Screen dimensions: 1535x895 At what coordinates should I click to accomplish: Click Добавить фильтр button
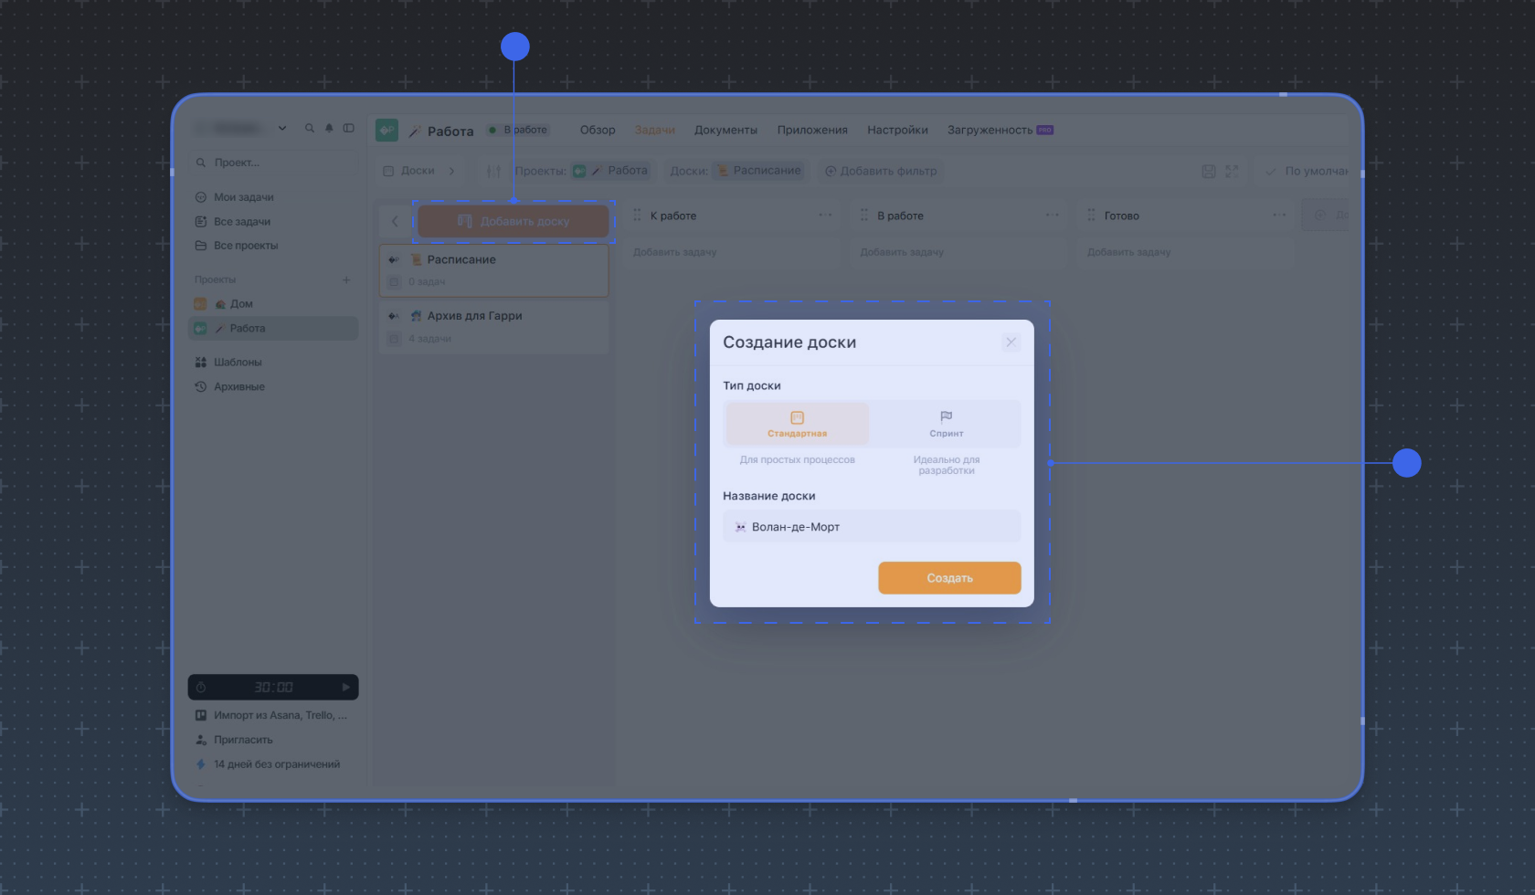[x=881, y=172]
